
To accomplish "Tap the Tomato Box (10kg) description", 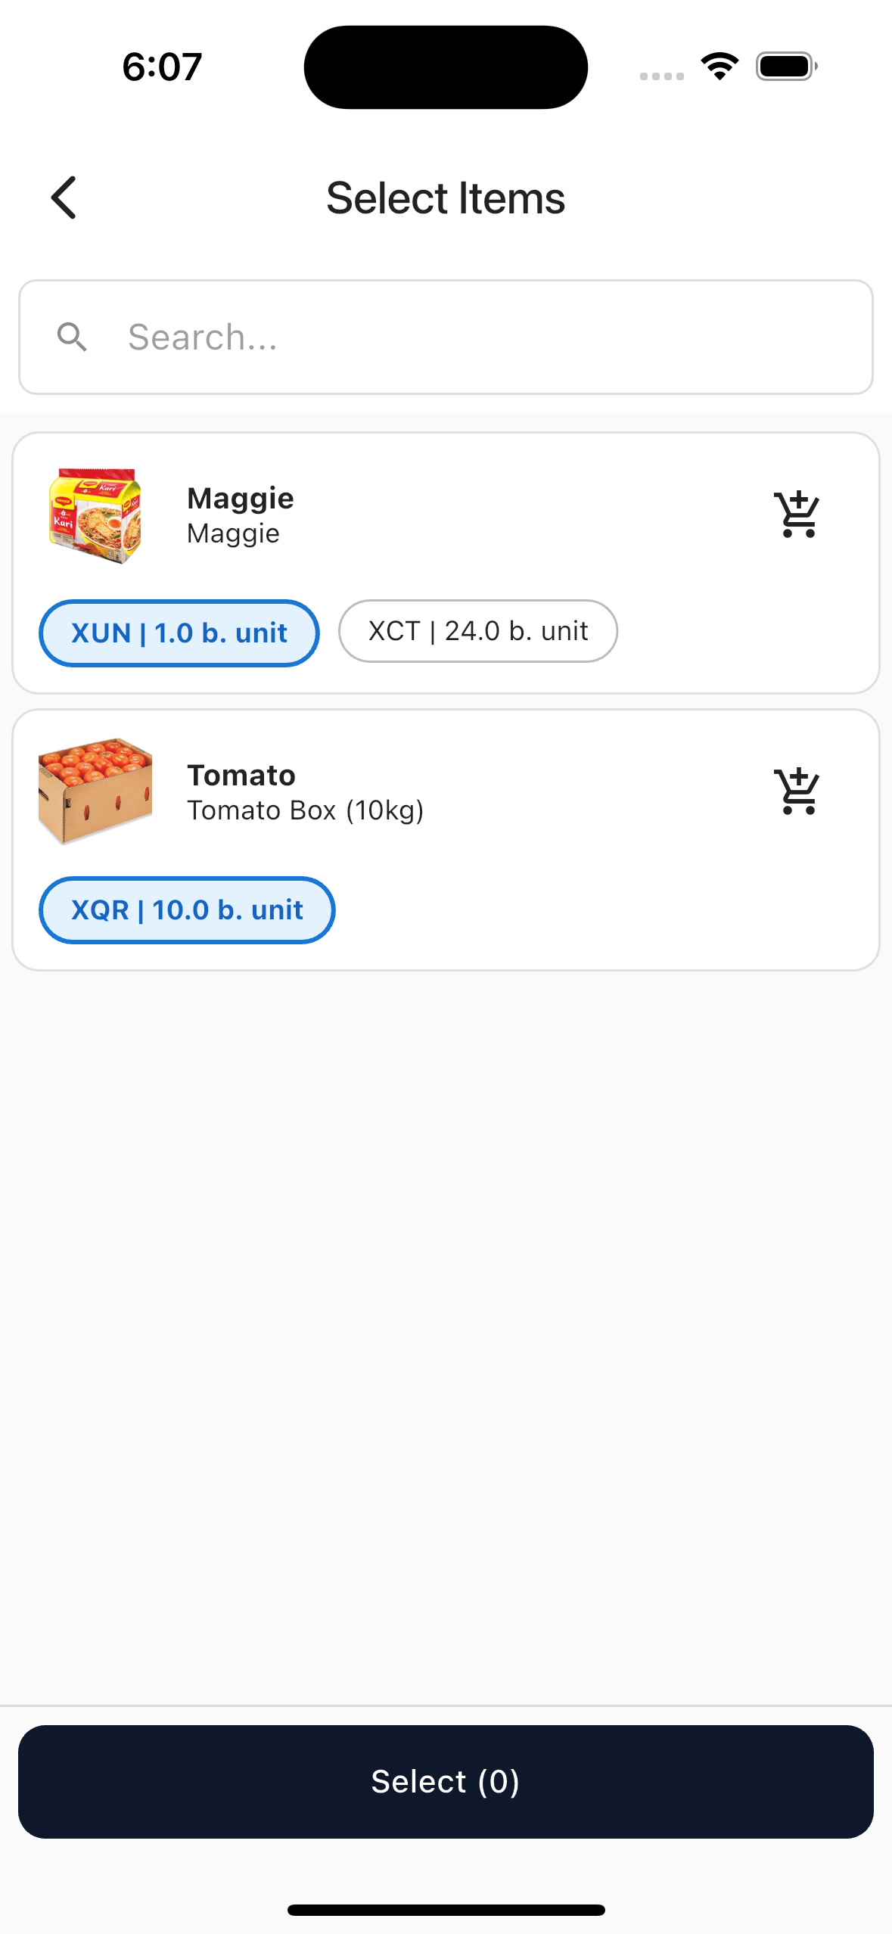I will tap(305, 810).
